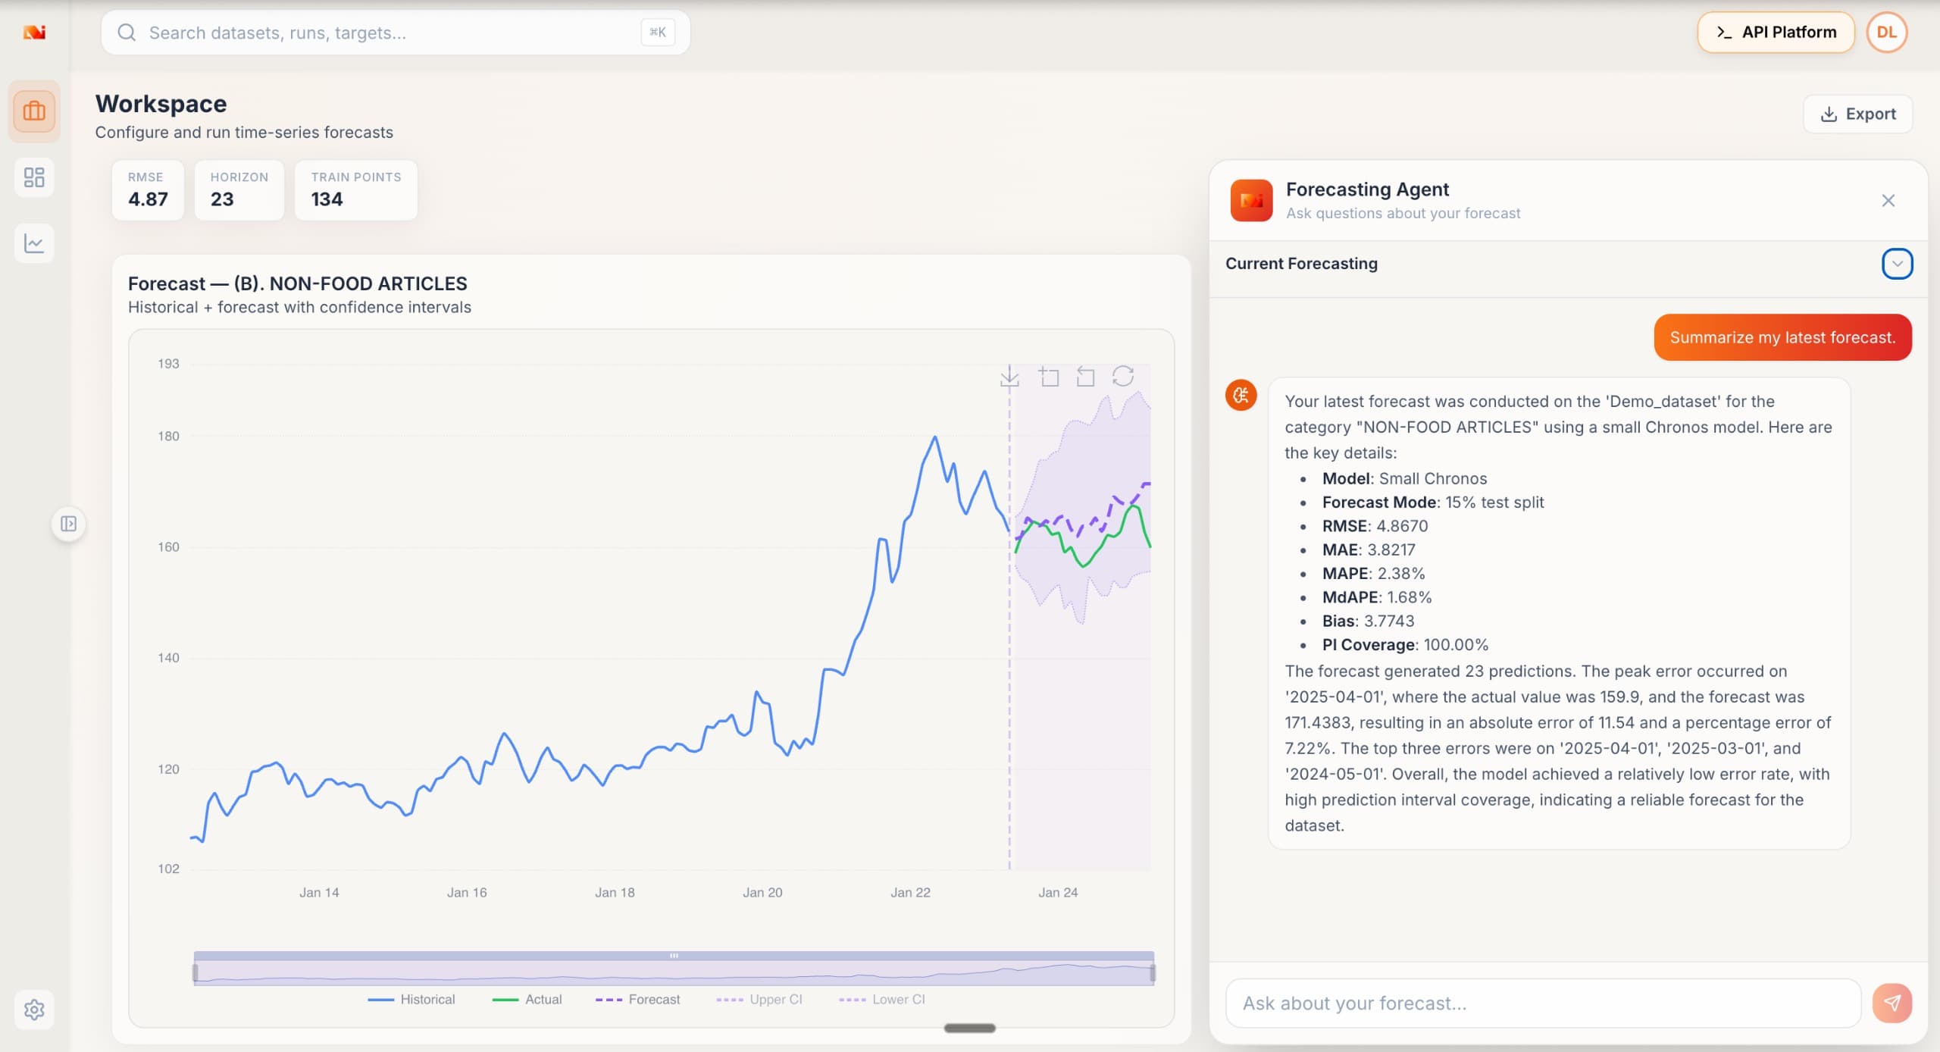The width and height of the screenshot is (1940, 1052).
Task: Activate the chart zoom-area selection icon
Action: [x=1049, y=377]
